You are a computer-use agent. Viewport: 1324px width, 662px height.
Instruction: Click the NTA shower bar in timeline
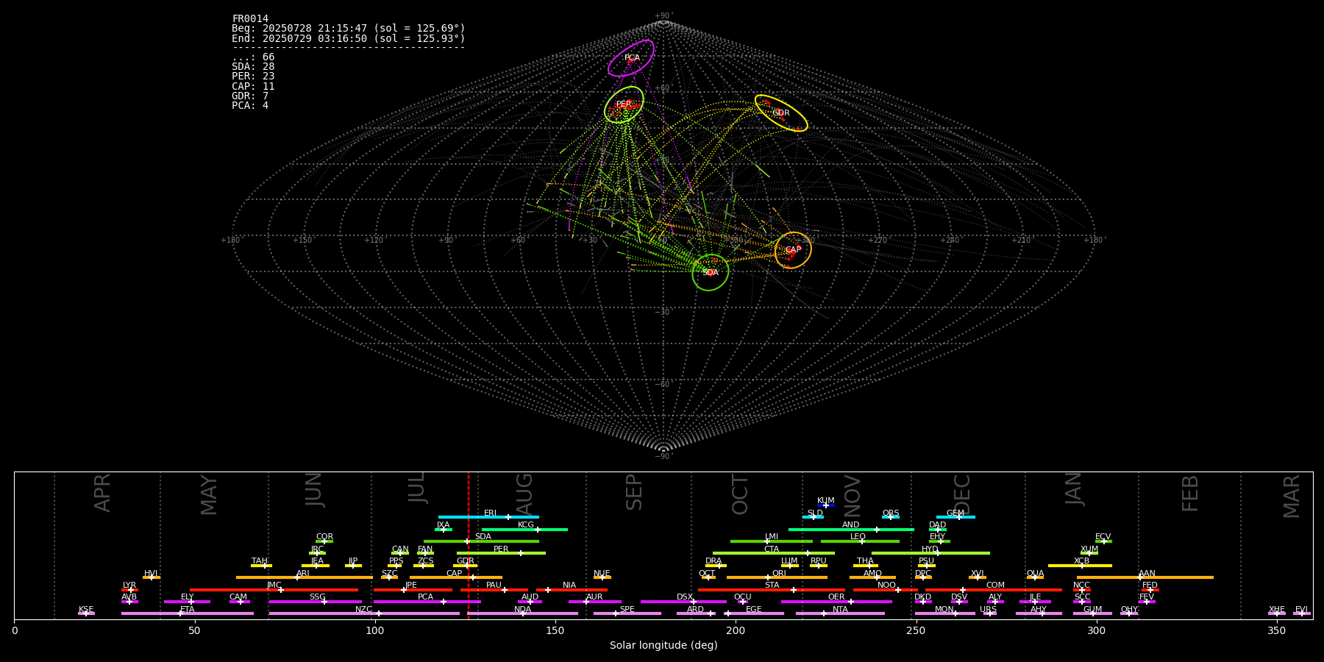[x=840, y=613]
